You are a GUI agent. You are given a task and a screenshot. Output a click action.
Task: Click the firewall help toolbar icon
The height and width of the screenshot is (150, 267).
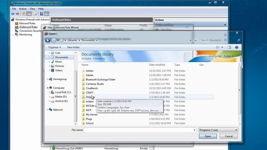click(42, 14)
